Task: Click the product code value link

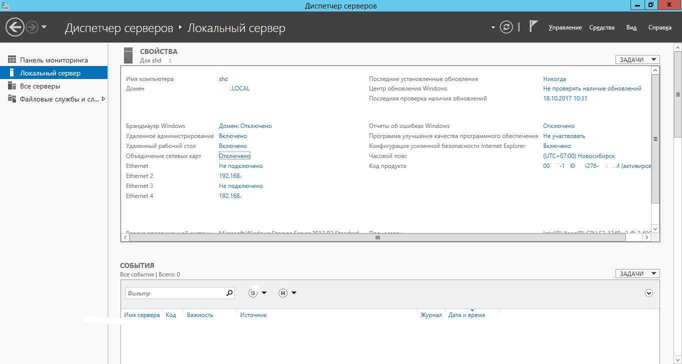Action: click(x=597, y=166)
